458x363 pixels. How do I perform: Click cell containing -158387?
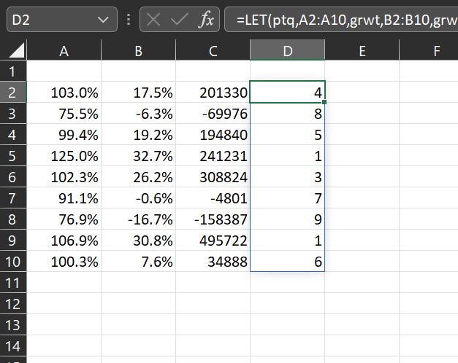(213, 219)
